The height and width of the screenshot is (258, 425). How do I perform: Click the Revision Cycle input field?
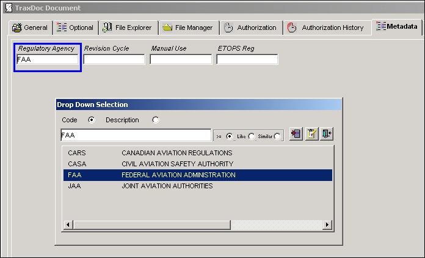point(114,59)
